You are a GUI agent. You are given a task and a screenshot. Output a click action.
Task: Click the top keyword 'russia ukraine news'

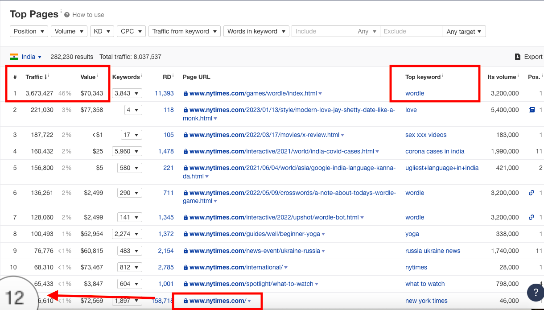(x=433, y=251)
